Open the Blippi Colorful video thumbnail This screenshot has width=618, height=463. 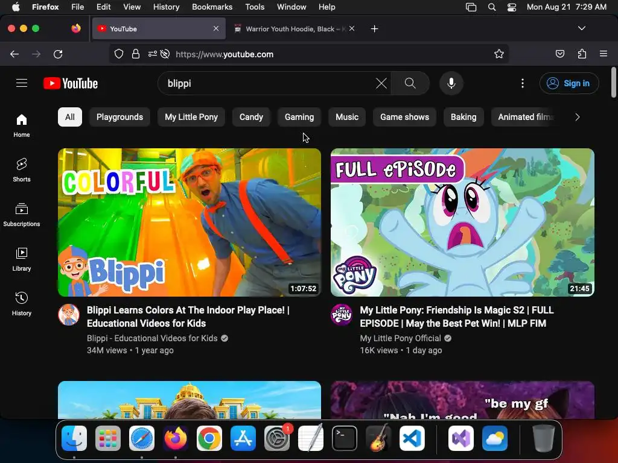point(190,222)
